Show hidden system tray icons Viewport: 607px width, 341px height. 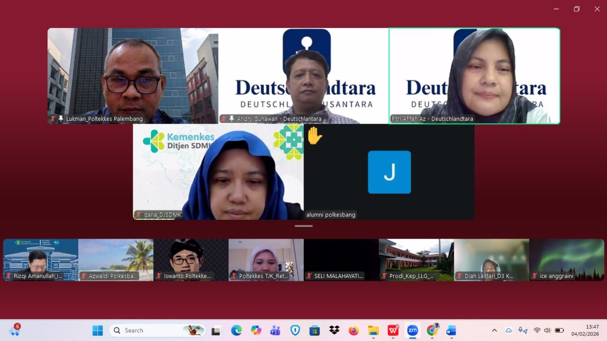tap(494, 330)
